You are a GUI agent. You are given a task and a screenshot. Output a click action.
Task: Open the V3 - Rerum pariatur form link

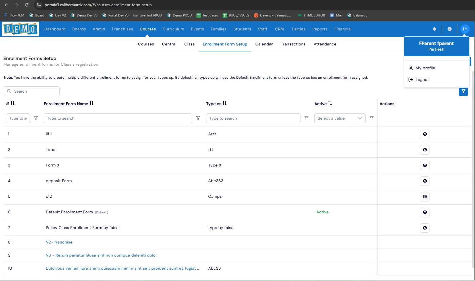click(x=101, y=255)
